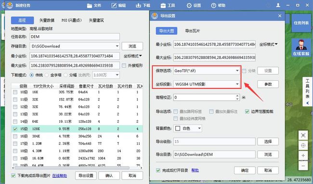Click the 任务名称 DEM input field

pyautogui.click(x=75, y=37)
